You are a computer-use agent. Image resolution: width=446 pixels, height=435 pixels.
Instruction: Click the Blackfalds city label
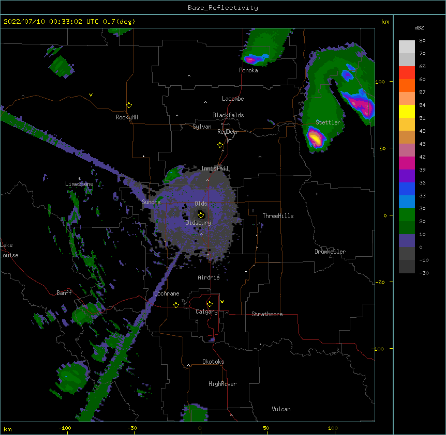click(x=228, y=115)
